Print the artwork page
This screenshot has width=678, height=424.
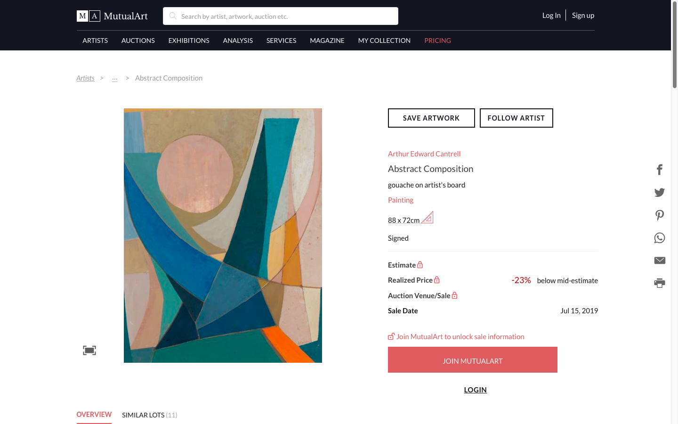click(x=660, y=283)
